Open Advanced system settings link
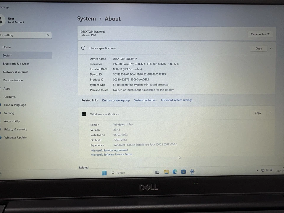The image size is (284, 213). coord(176,100)
